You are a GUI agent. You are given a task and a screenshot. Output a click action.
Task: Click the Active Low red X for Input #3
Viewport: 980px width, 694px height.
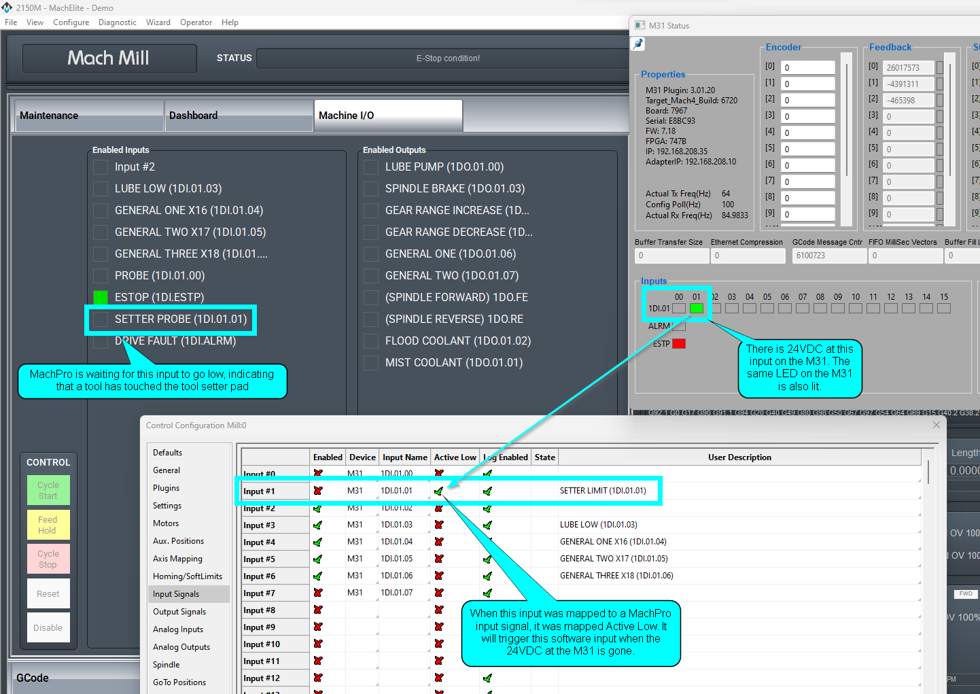point(439,525)
